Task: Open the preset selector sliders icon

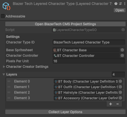Action: coord(120,4)
